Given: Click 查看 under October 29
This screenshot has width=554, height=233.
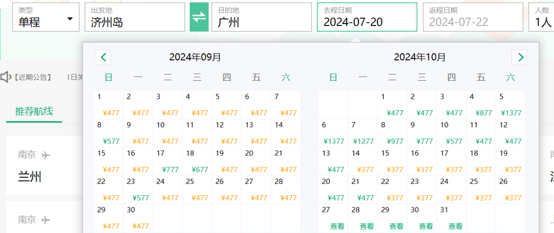Looking at the screenshot, I should pyautogui.click(x=397, y=226).
